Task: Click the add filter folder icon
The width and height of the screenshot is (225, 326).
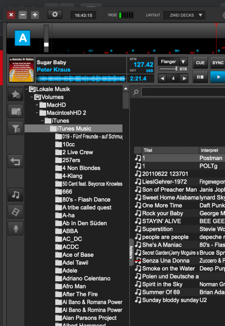Action: pos(16,128)
